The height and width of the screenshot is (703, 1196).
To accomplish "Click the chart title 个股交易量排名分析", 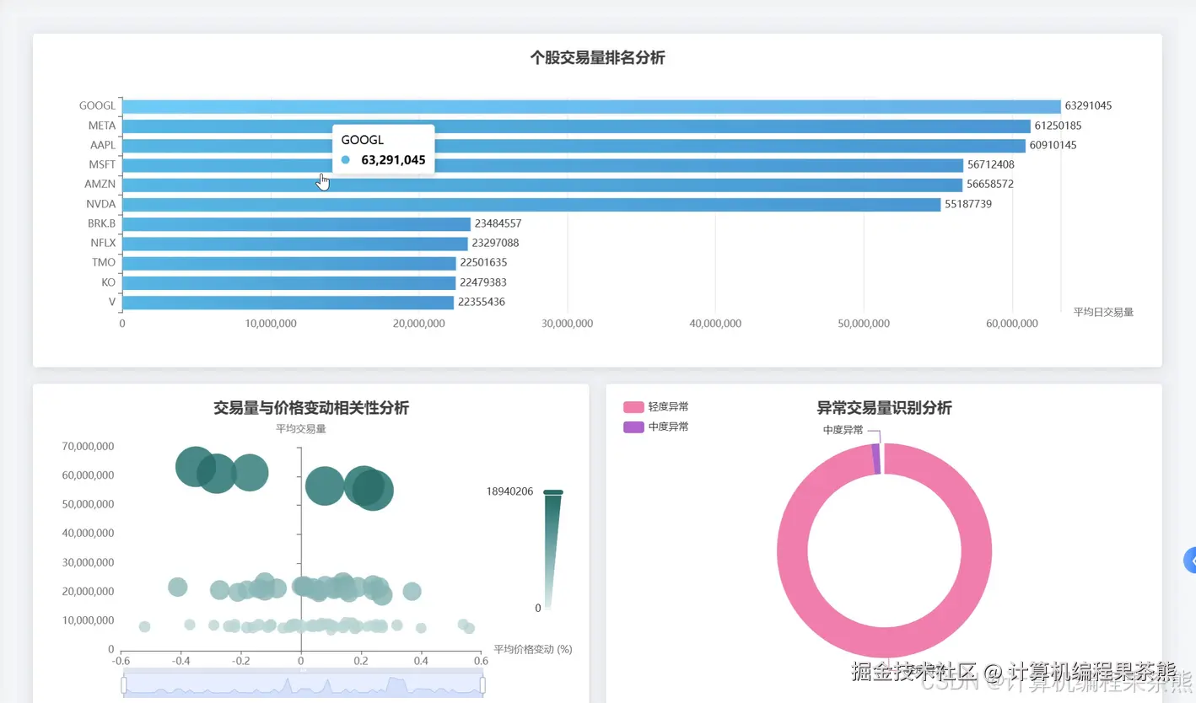I will (x=597, y=58).
